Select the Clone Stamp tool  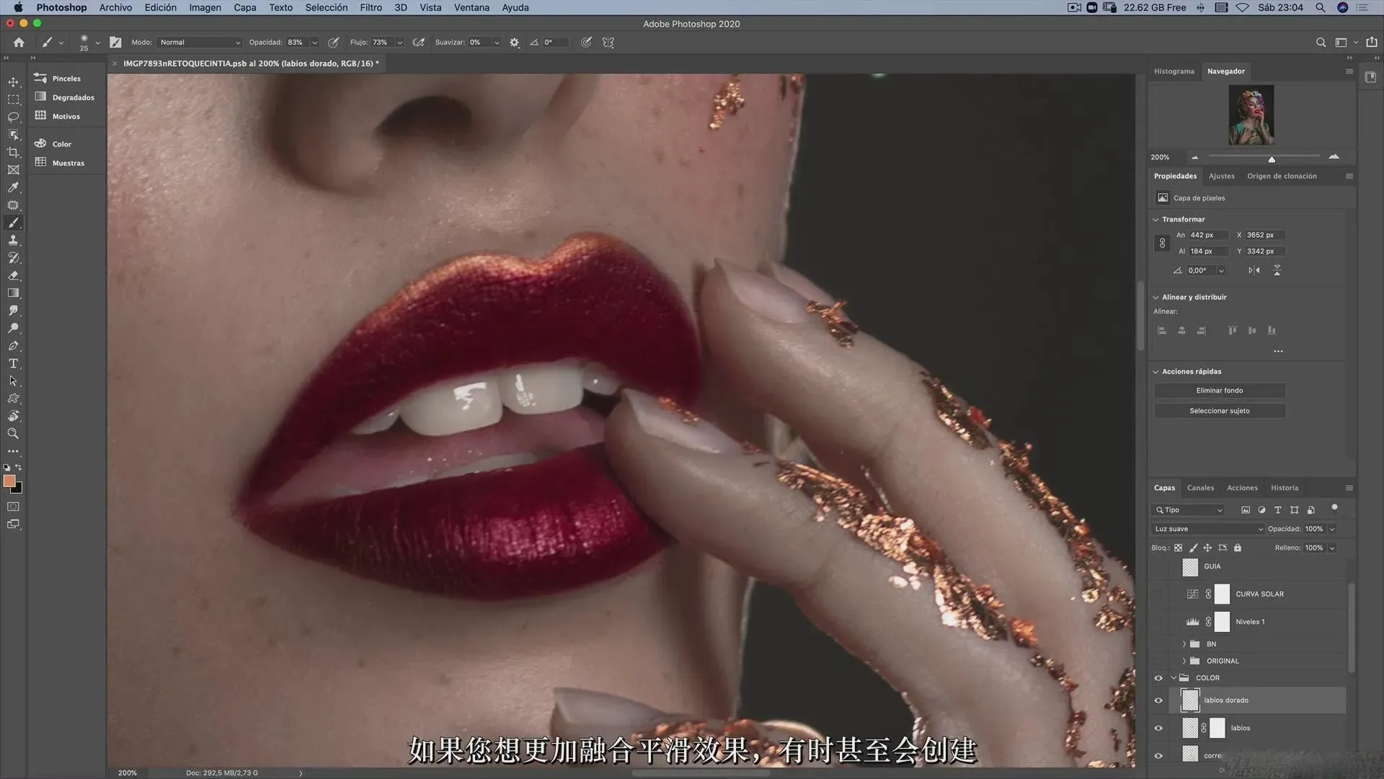(x=13, y=240)
